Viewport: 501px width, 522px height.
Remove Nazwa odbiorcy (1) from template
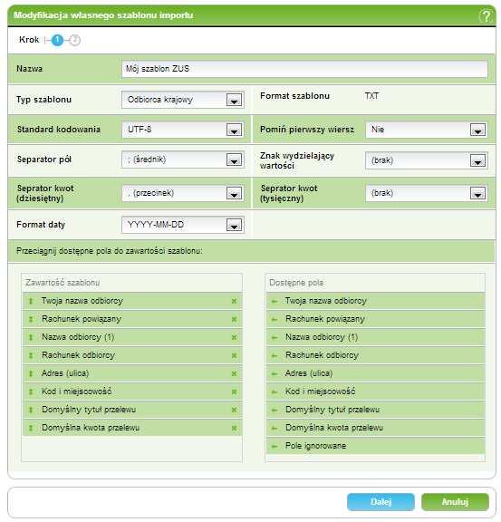tap(234, 337)
